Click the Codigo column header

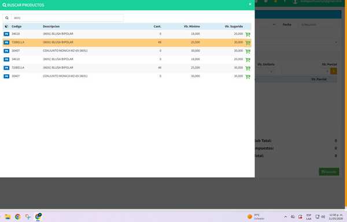click(17, 27)
